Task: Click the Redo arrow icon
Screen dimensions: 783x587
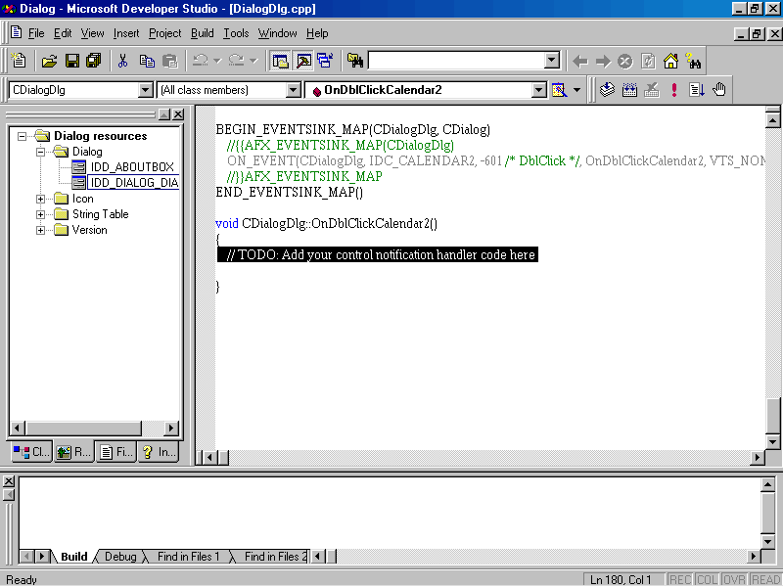Action: (x=236, y=61)
